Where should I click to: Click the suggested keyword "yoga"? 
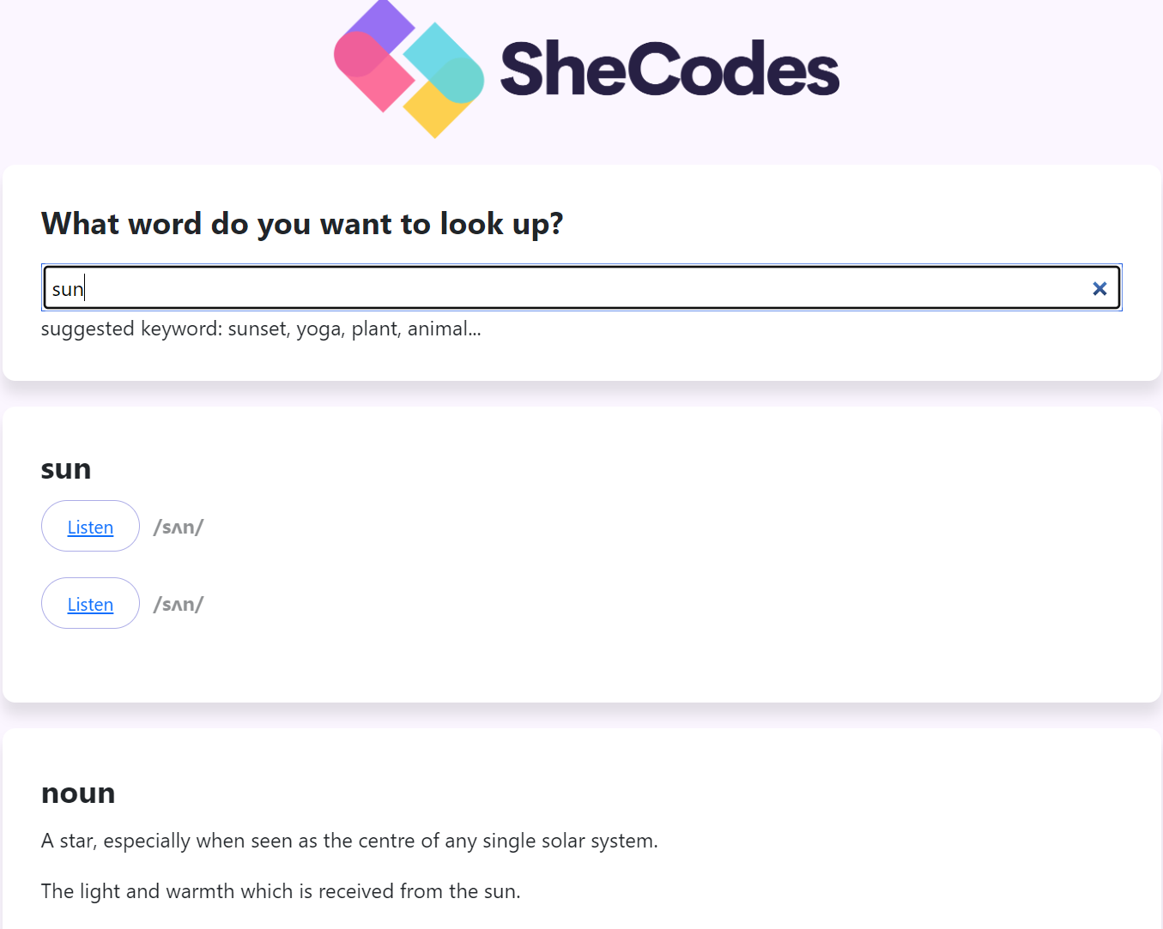319,329
